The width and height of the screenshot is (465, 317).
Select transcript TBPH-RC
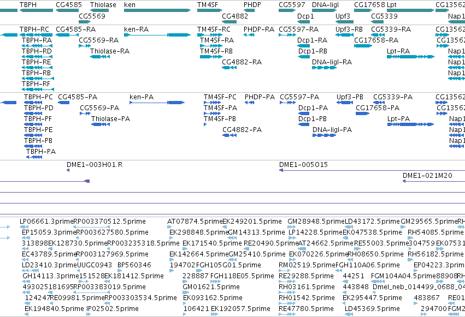[x=34, y=29]
